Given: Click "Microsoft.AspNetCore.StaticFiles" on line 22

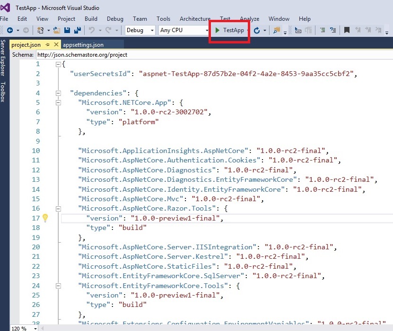Looking at the screenshot, I should (x=147, y=266).
